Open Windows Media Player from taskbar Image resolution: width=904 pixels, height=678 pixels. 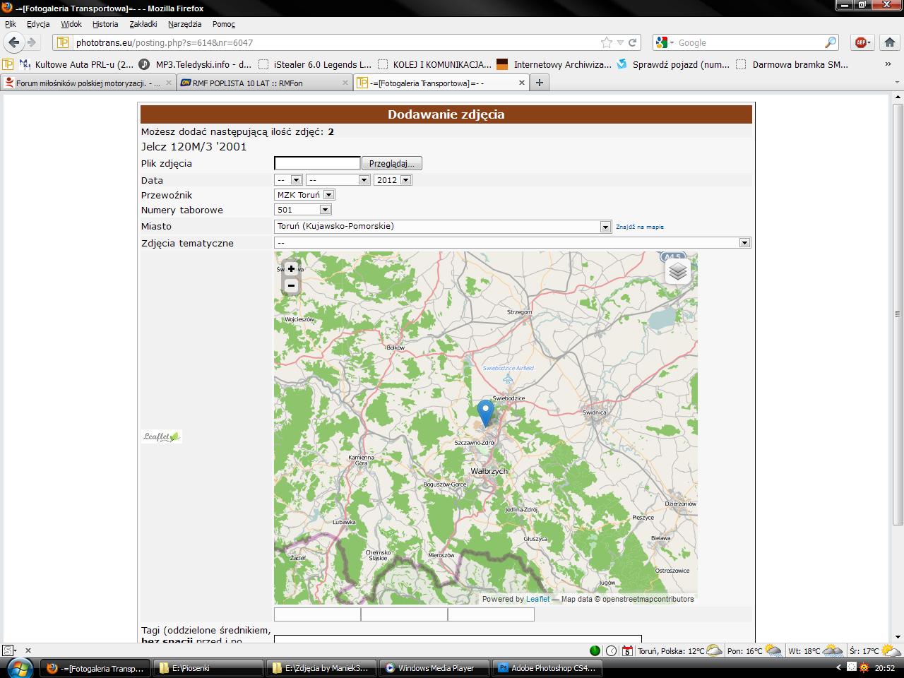(x=435, y=667)
